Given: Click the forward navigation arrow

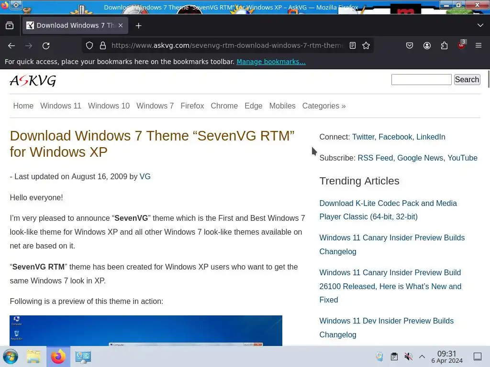Looking at the screenshot, I should coord(29,46).
